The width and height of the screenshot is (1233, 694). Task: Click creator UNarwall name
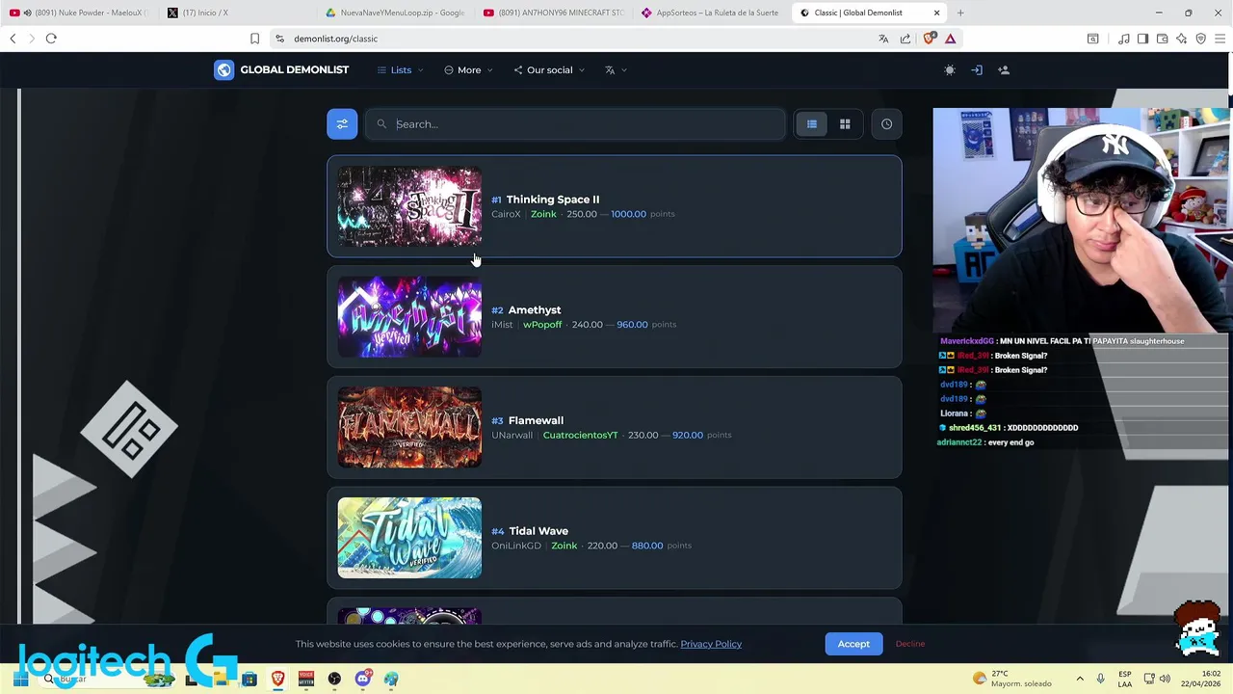tap(512, 435)
